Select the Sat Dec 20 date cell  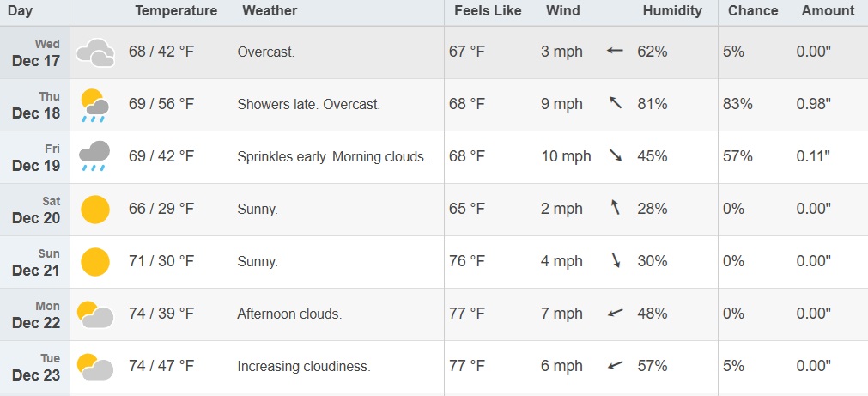(x=36, y=210)
